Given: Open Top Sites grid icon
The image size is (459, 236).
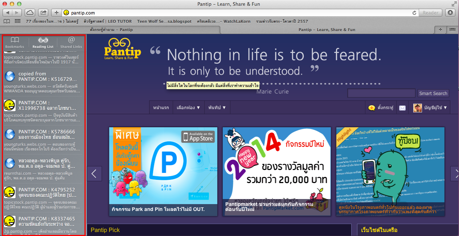Looking at the screenshot, I should pyautogui.click(x=17, y=21).
